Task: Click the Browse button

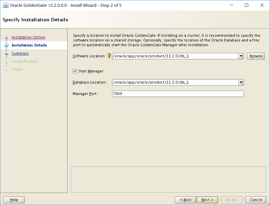Action: coord(256,56)
